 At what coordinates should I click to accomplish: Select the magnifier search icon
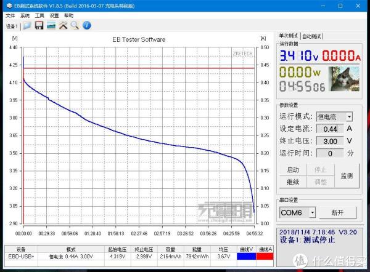(x=75, y=25)
